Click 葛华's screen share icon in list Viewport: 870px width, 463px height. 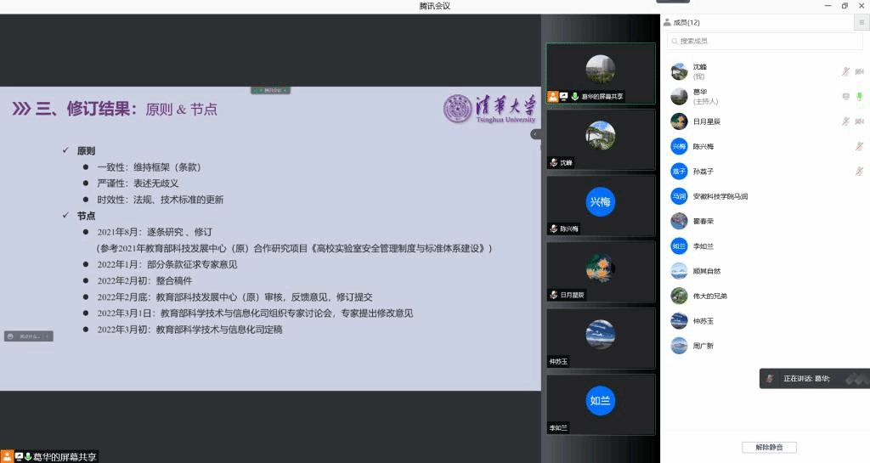[845, 96]
